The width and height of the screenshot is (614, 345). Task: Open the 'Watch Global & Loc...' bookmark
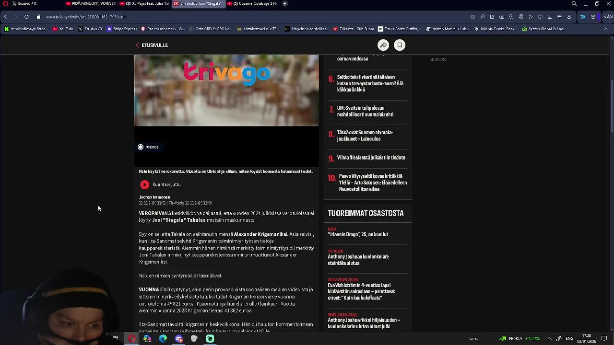pos(543,29)
